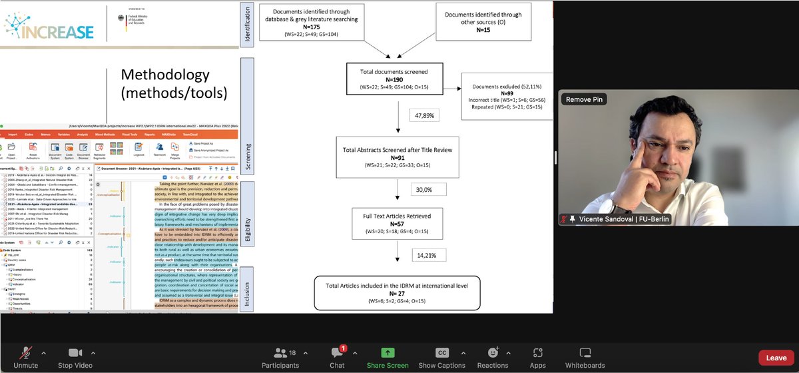Toggle Document Browser window icon

(83, 150)
